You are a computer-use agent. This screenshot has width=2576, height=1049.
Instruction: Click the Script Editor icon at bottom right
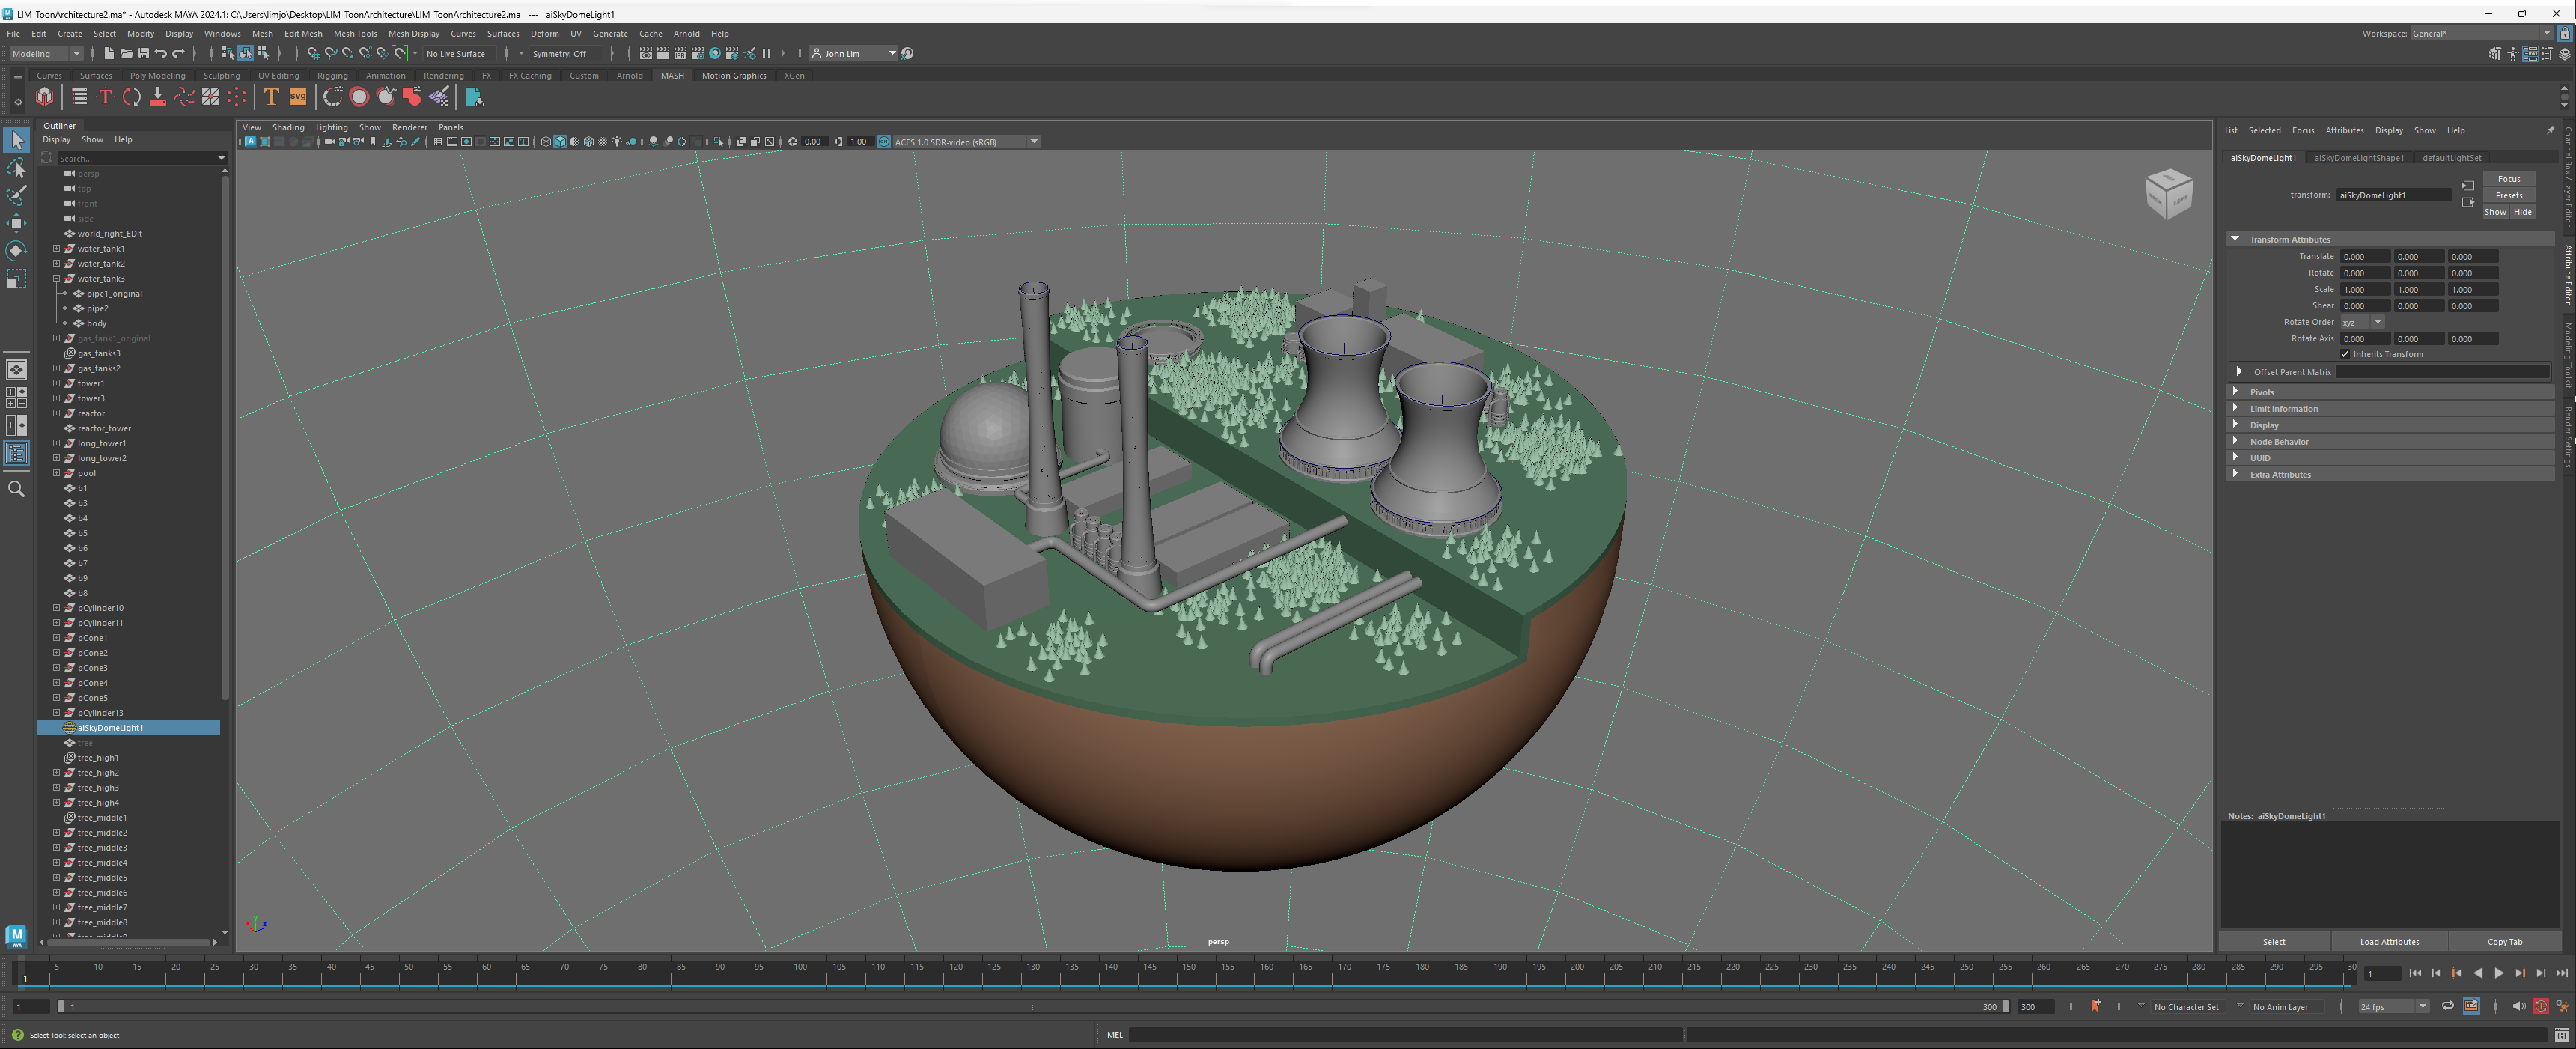click(2561, 1035)
